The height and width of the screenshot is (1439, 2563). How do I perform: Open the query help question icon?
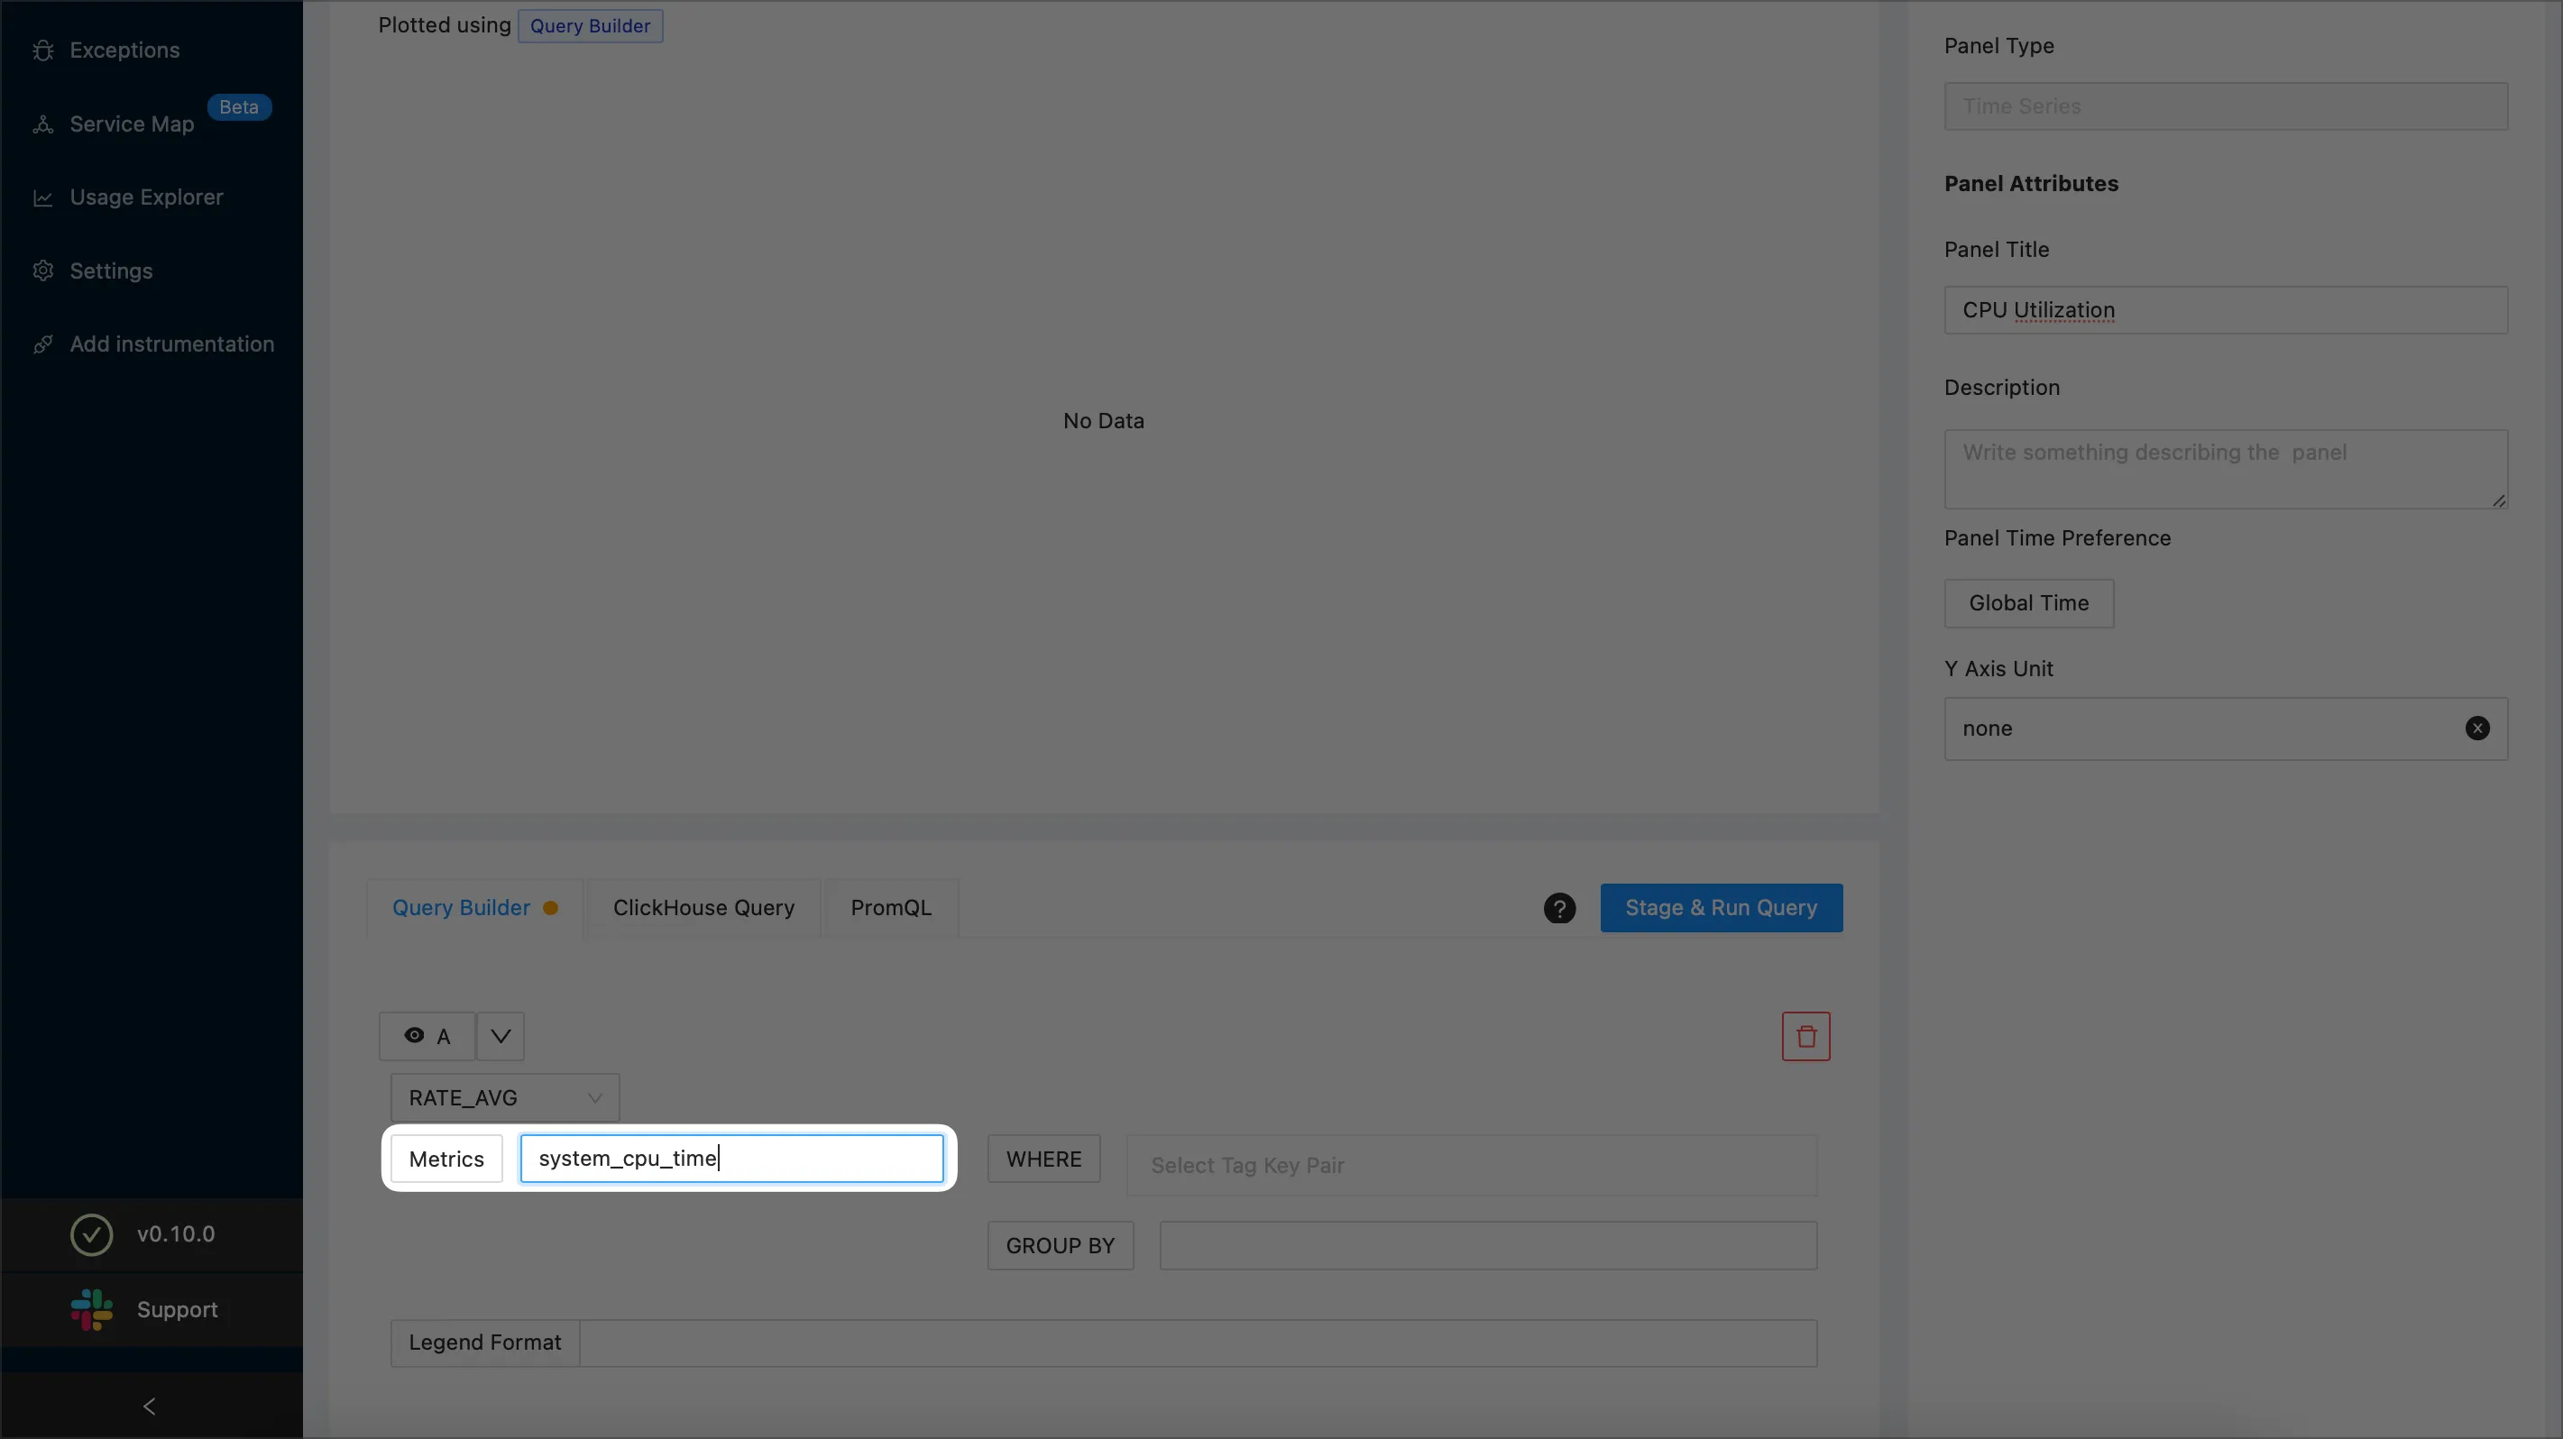click(x=1559, y=908)
